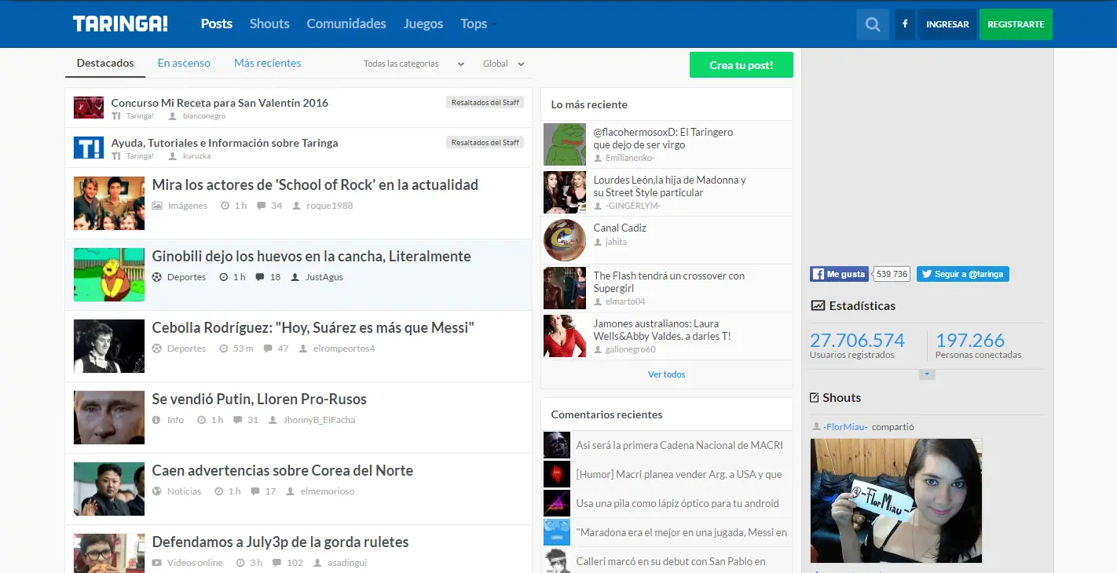Open the Global region dropdown

504,64
